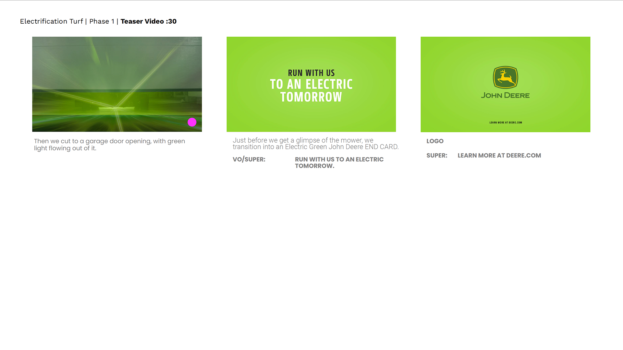
Task: Click small 'LEARN MORE AT DEERE.COM' inside logo frame
Action: coord(506,122)
